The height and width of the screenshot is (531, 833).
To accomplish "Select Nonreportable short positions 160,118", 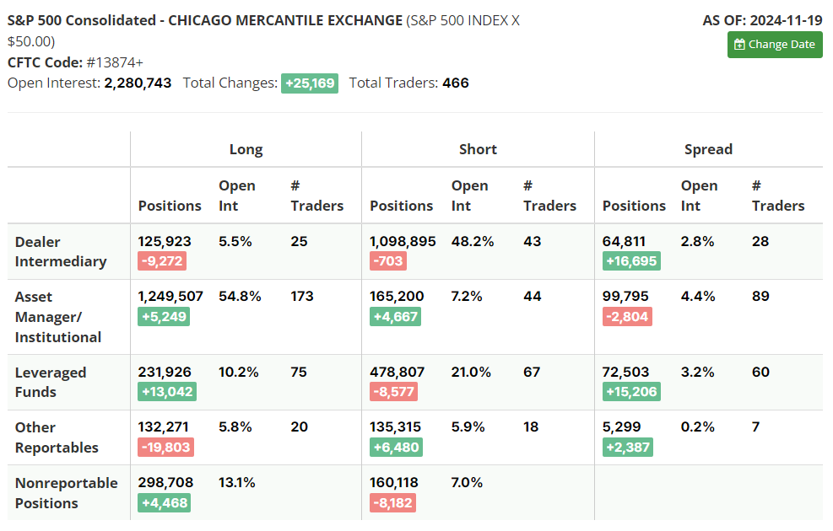I will (x=393, y=483).
